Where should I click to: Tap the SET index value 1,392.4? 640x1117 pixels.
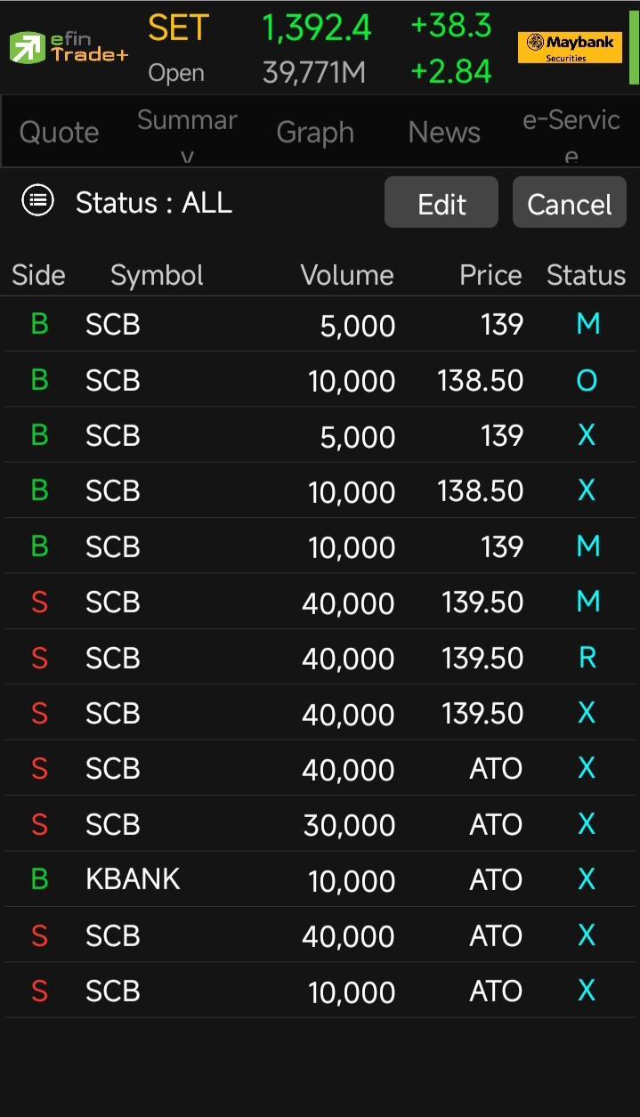pyautogui.click(x=316, y=28)
